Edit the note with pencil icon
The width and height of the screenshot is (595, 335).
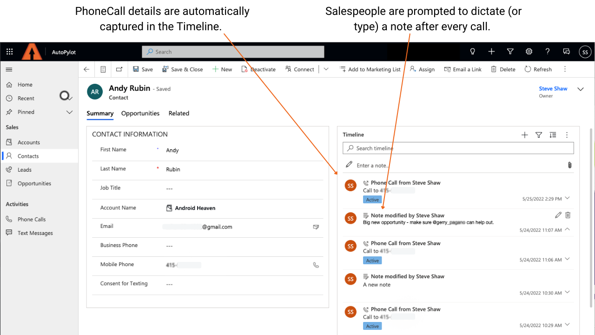point(558,215)
